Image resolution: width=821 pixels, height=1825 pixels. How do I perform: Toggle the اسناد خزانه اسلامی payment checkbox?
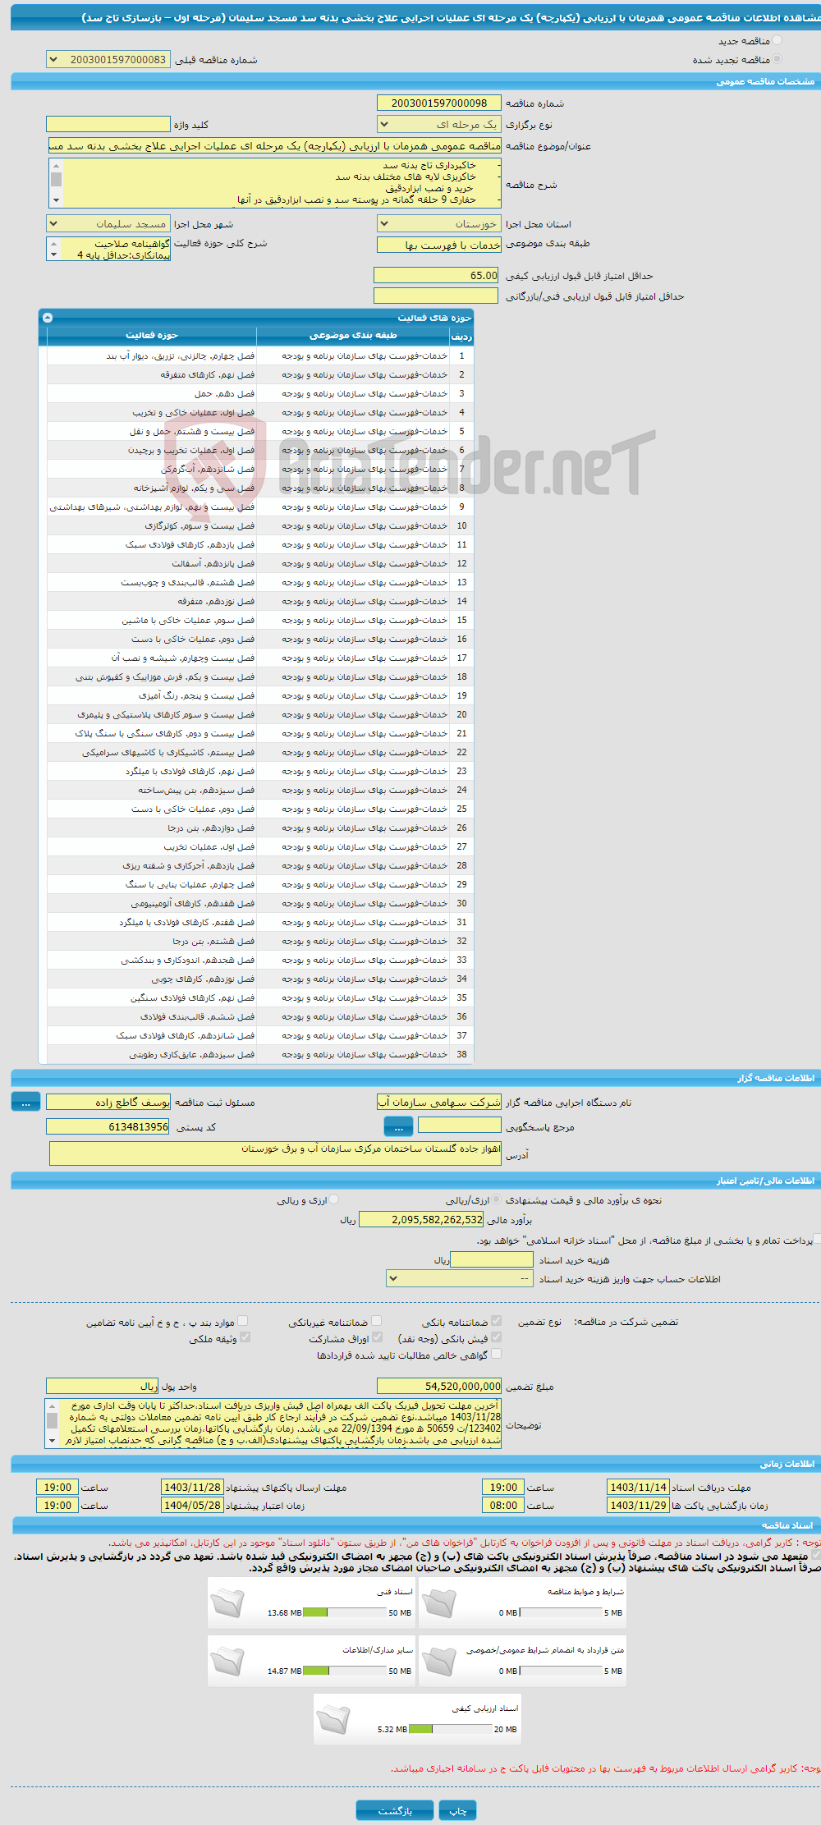click(817, 1239)
